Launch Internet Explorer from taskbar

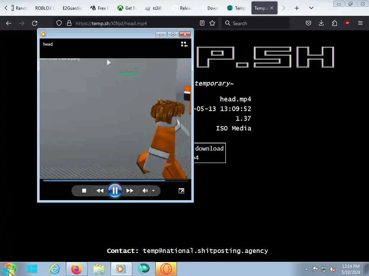point(54,269)
